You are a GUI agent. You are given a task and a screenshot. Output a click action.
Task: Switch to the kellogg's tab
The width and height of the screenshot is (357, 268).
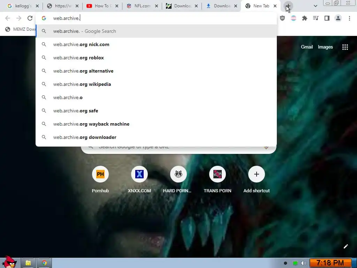23,6
